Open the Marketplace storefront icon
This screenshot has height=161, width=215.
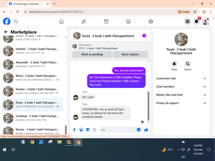(128, 21)
